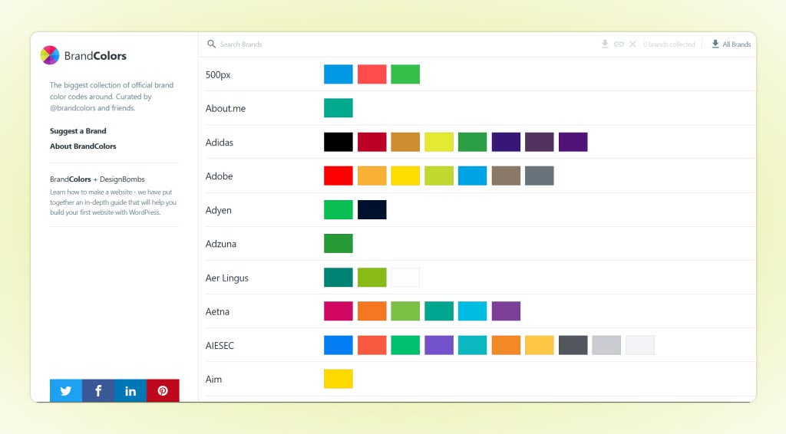Open About BrandColors link
Screen dimensions: 786x434
pyautogui.click(x=83, y=146)
